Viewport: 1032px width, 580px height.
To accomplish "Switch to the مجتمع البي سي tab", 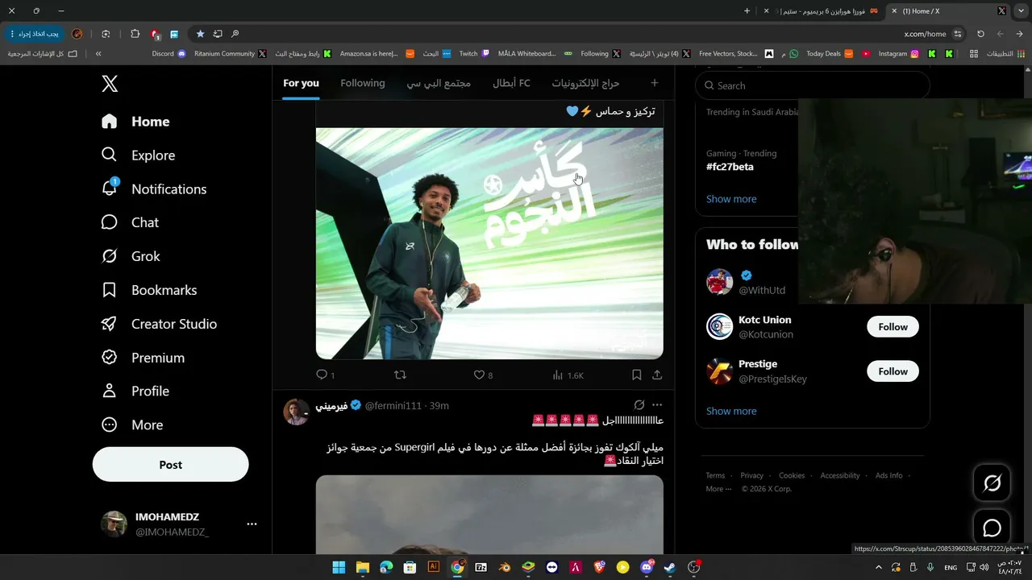I will (x=439, y=83).
